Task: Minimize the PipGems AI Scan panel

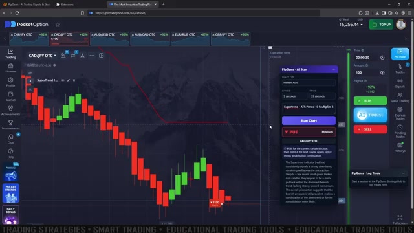Action: (334, 69)
